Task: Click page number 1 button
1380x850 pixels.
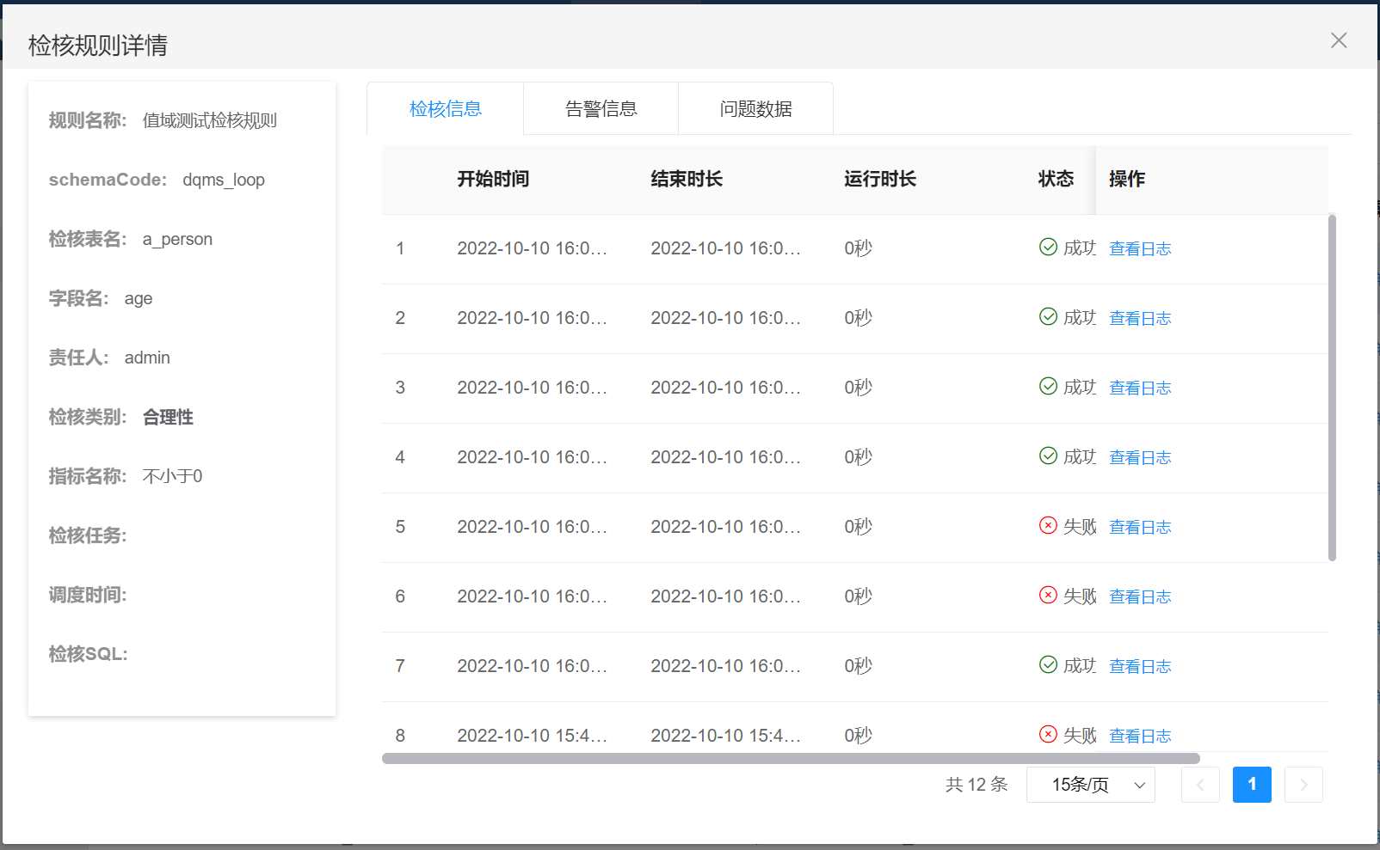Action: point(1251,785)
